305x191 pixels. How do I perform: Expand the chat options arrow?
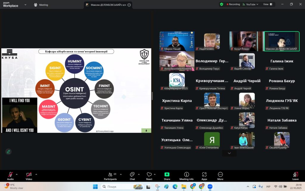(x=139, y=174)
